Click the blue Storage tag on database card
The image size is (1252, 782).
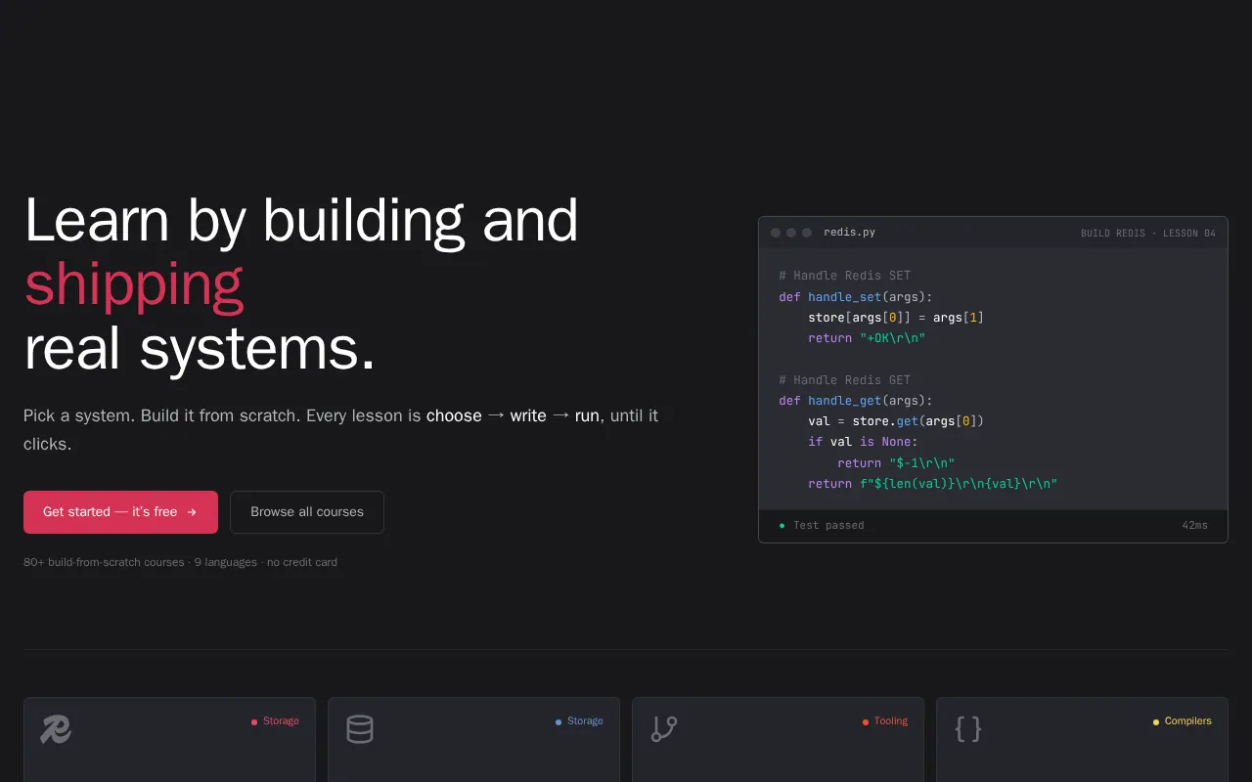579,721
